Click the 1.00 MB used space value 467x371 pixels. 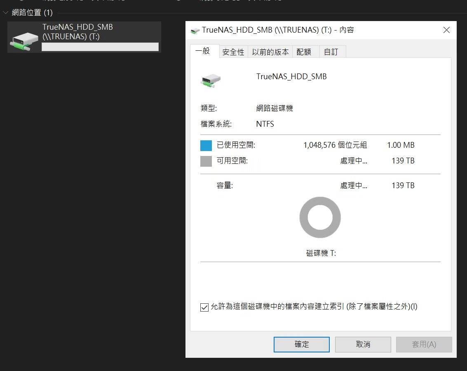click(x=401, y=145)
